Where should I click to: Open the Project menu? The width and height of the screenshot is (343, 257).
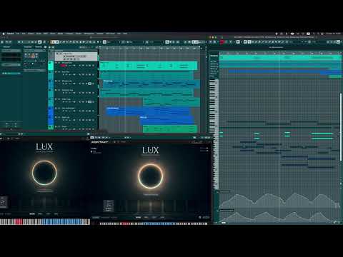coord(31,34)
